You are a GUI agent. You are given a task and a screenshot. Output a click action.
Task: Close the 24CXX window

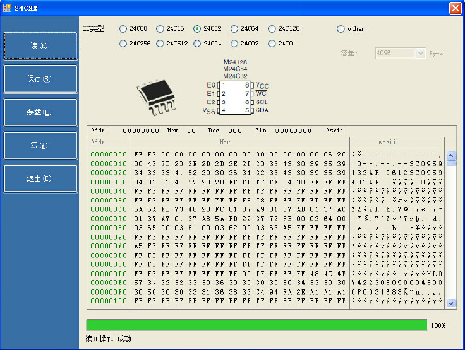[455, 8]
